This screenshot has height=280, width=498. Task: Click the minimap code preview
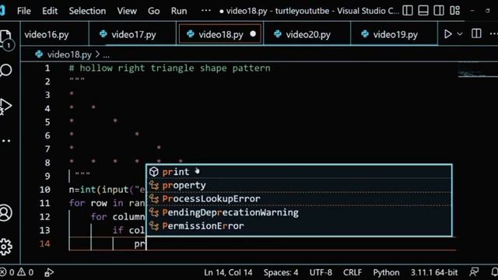(x=478, y=71)
